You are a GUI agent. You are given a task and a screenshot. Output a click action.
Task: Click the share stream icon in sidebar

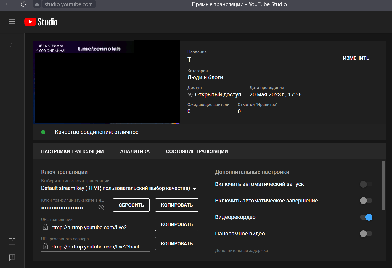[12, 241]
